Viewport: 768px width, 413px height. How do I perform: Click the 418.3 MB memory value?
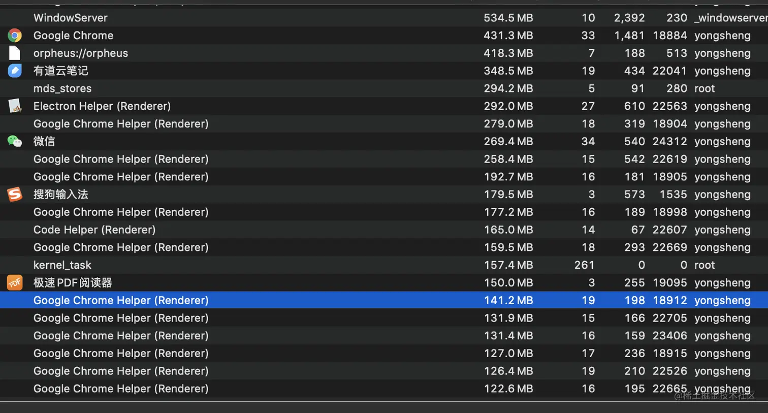[508, 53]
